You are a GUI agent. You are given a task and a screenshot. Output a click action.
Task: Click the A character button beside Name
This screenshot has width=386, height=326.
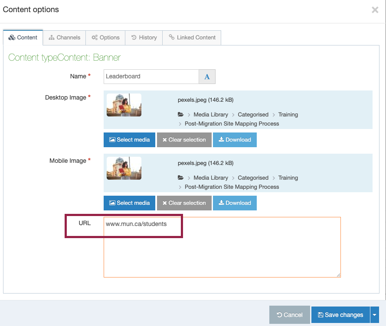point(207,76)
